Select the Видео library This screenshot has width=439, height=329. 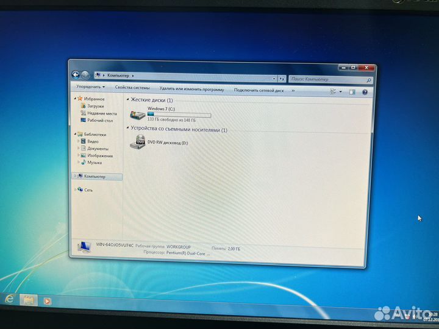pyautogui.click(x=93, y=141)
